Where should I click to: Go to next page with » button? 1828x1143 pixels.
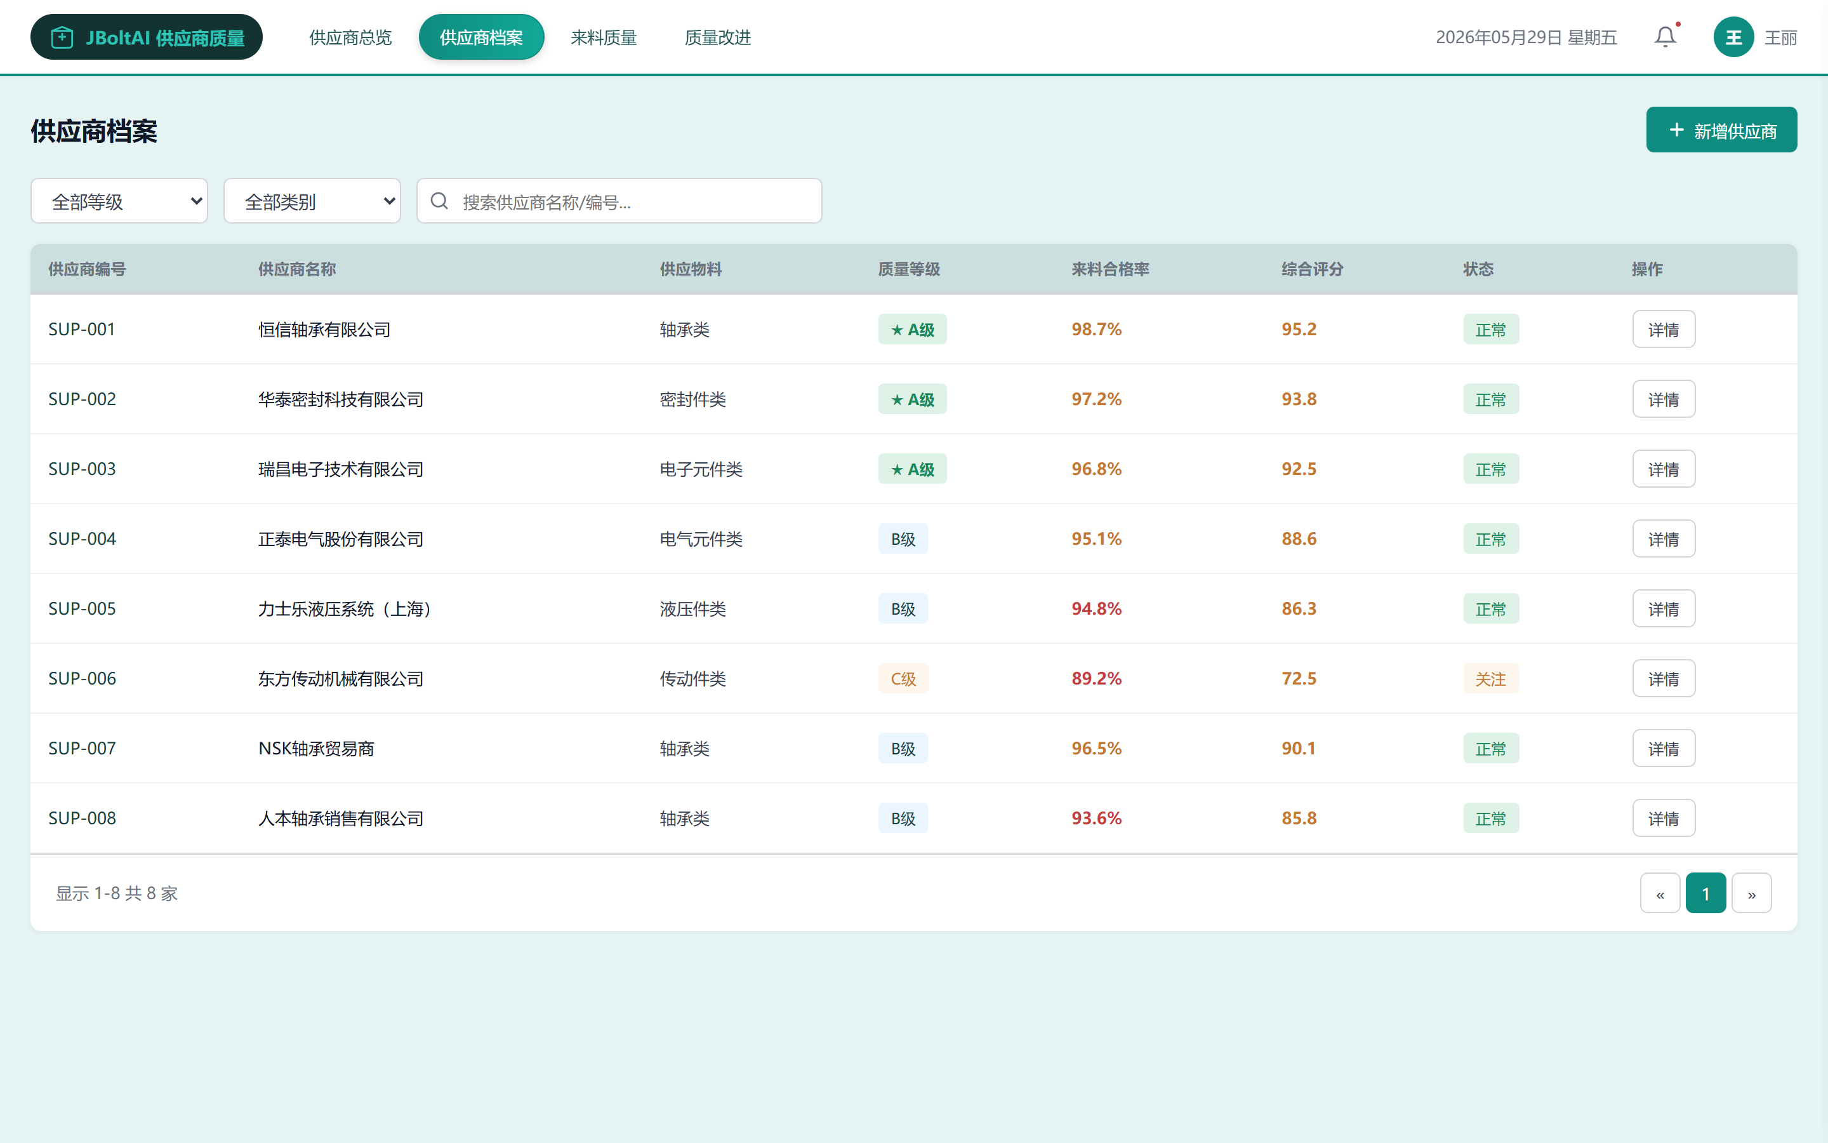1752,893
